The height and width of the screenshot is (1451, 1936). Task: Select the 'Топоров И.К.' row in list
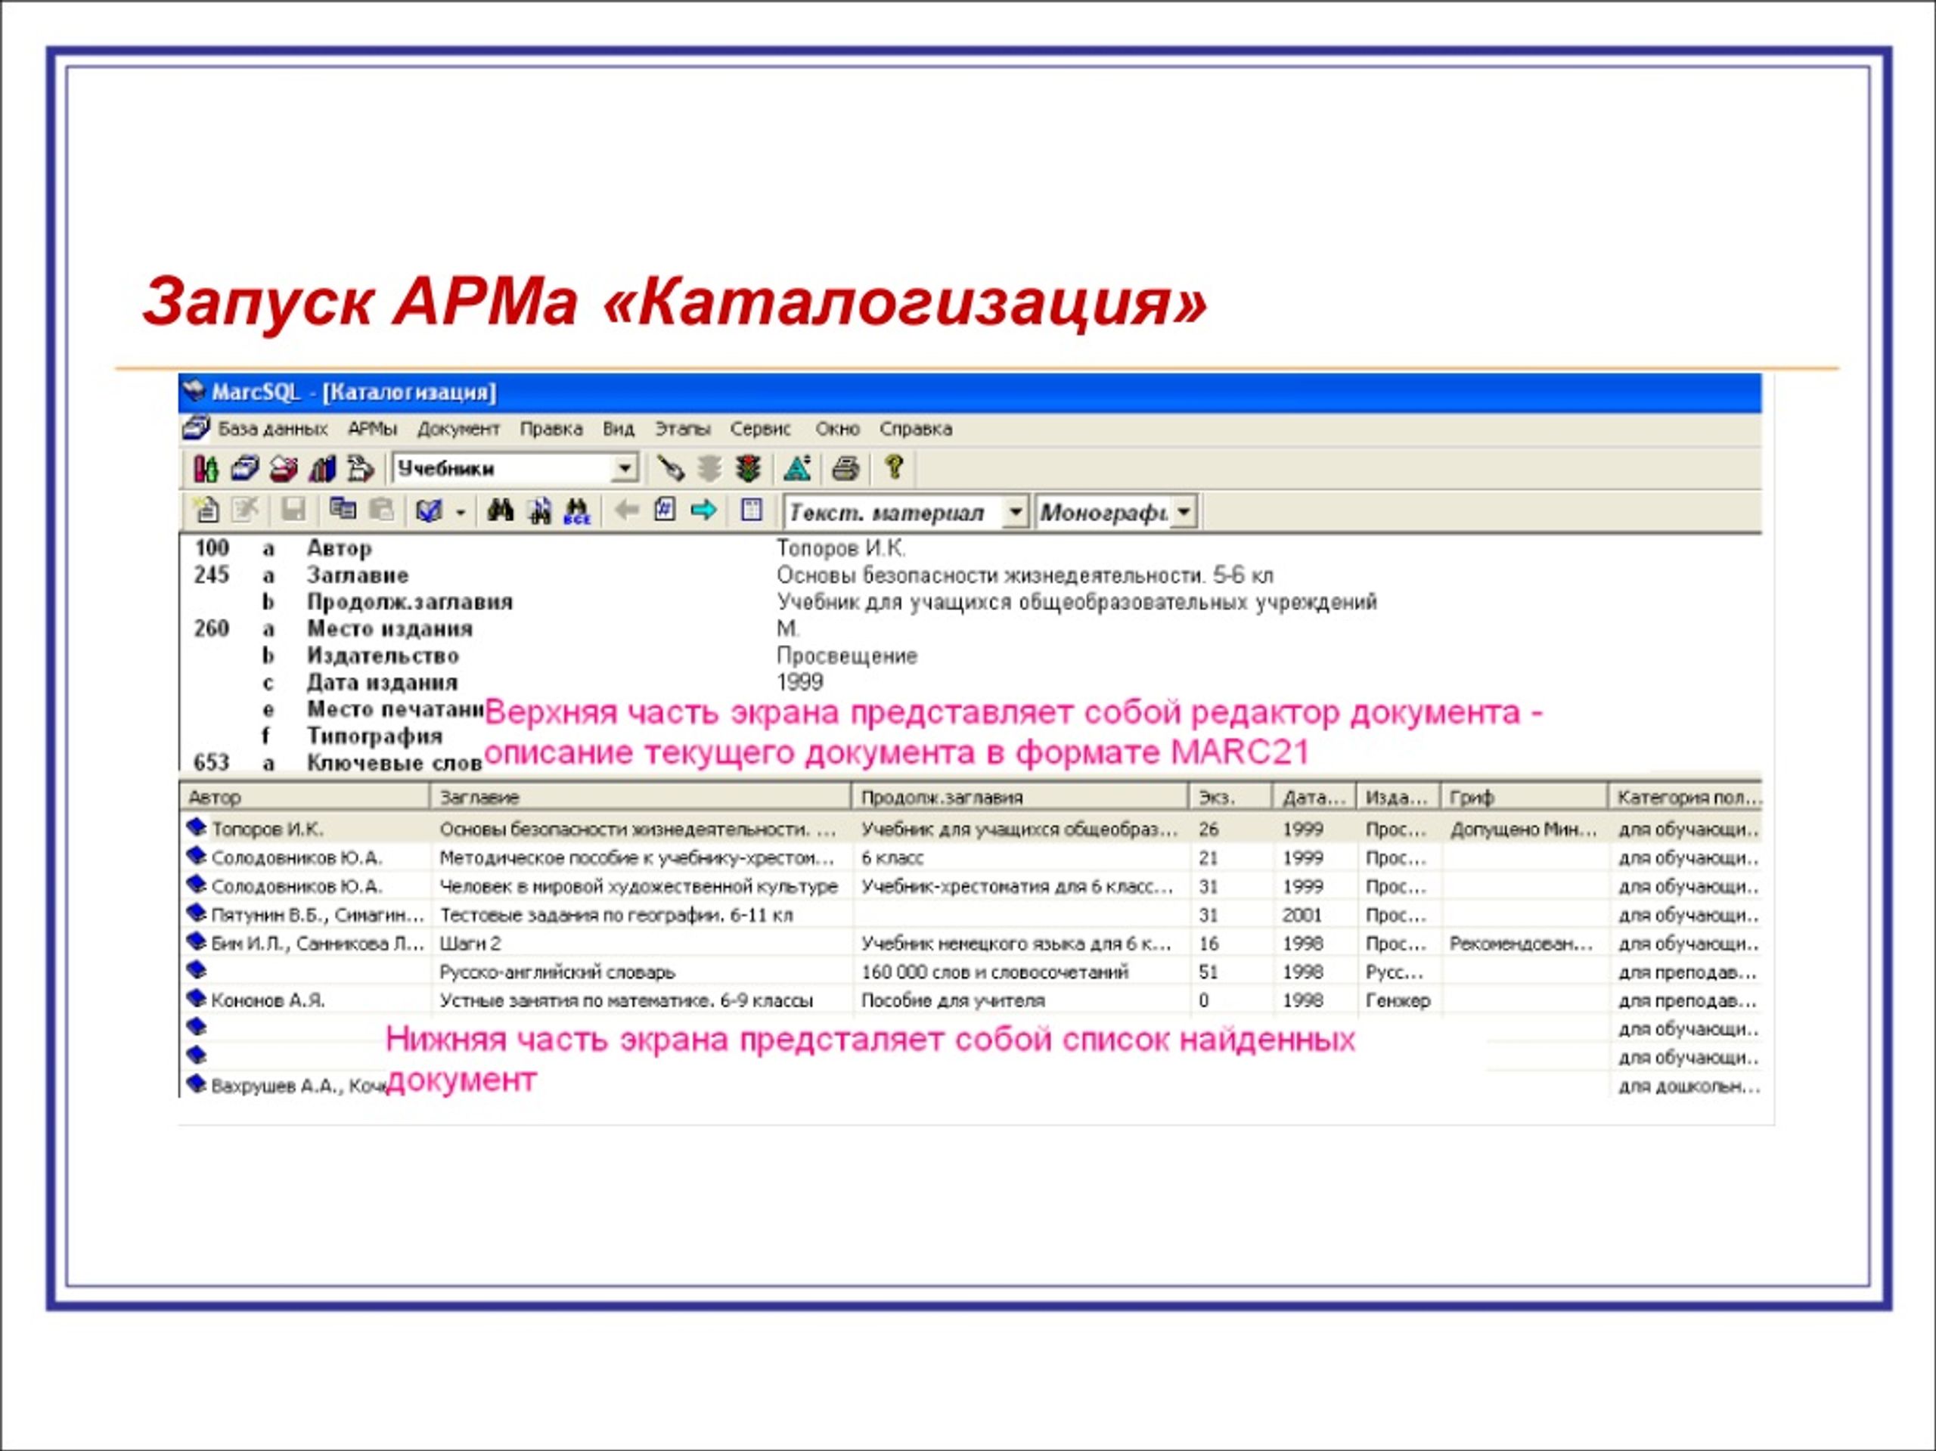pos(970,829)
